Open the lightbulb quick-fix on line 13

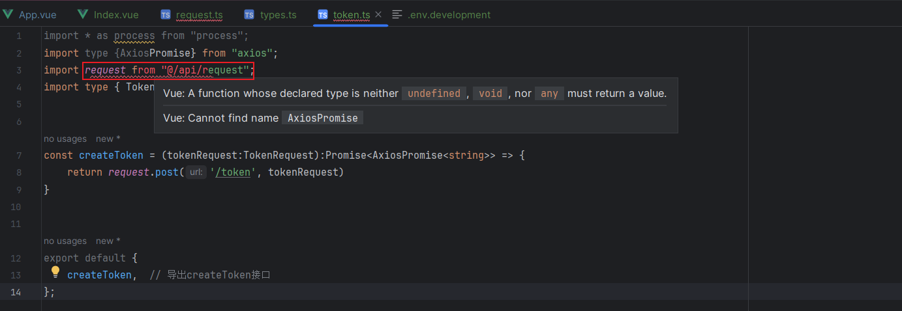tap(55, 272)
